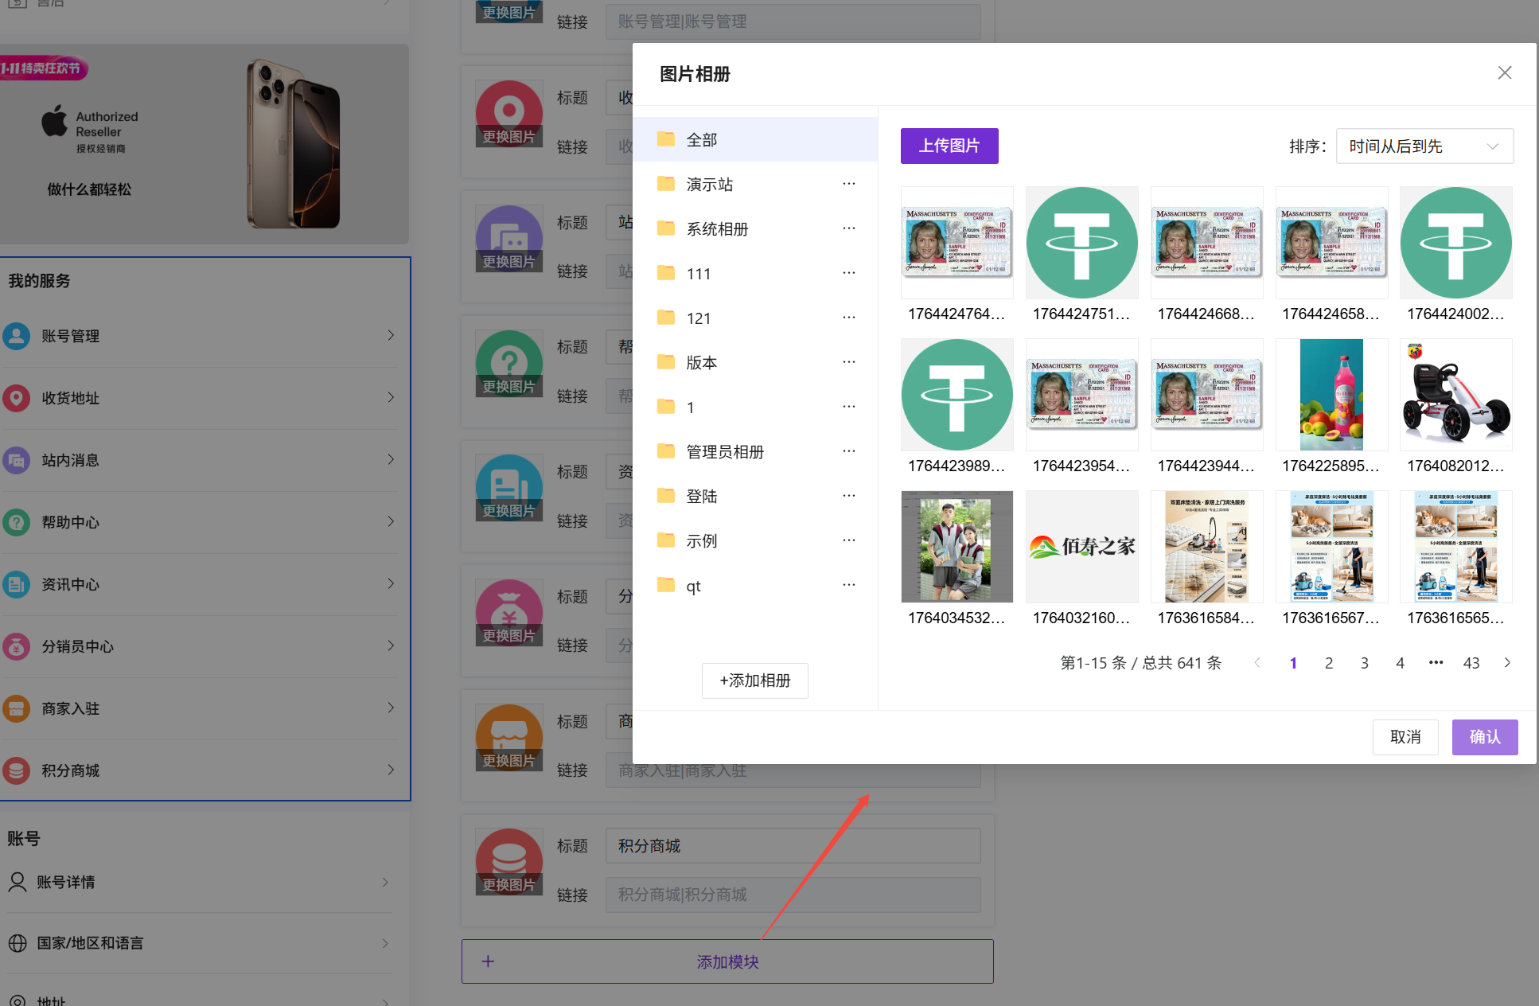
Task: Open the 排序 时间从后到先 dropdown
Action: point(1424,146)
